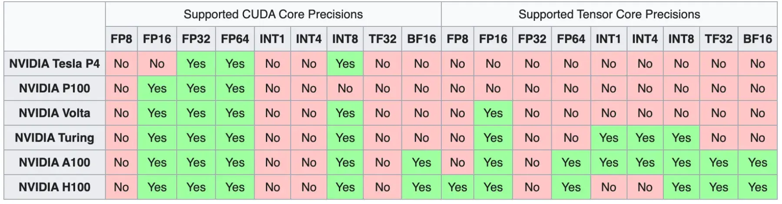The width and height of the screenshot is (782, 204).
Task: Click the NVIDIA Turing row header
Action: point(54,138)
